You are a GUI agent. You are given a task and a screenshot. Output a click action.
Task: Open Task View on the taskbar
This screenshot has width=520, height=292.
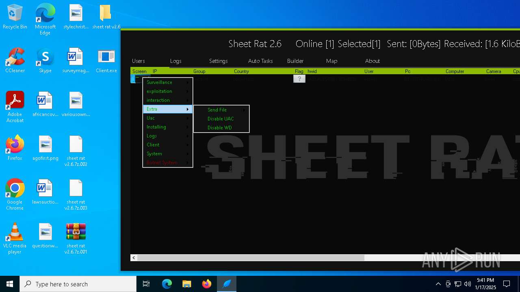click(x=146, y=284)
